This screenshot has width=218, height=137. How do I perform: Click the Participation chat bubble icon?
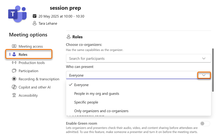pyautogui.click(x=14, y=71)
